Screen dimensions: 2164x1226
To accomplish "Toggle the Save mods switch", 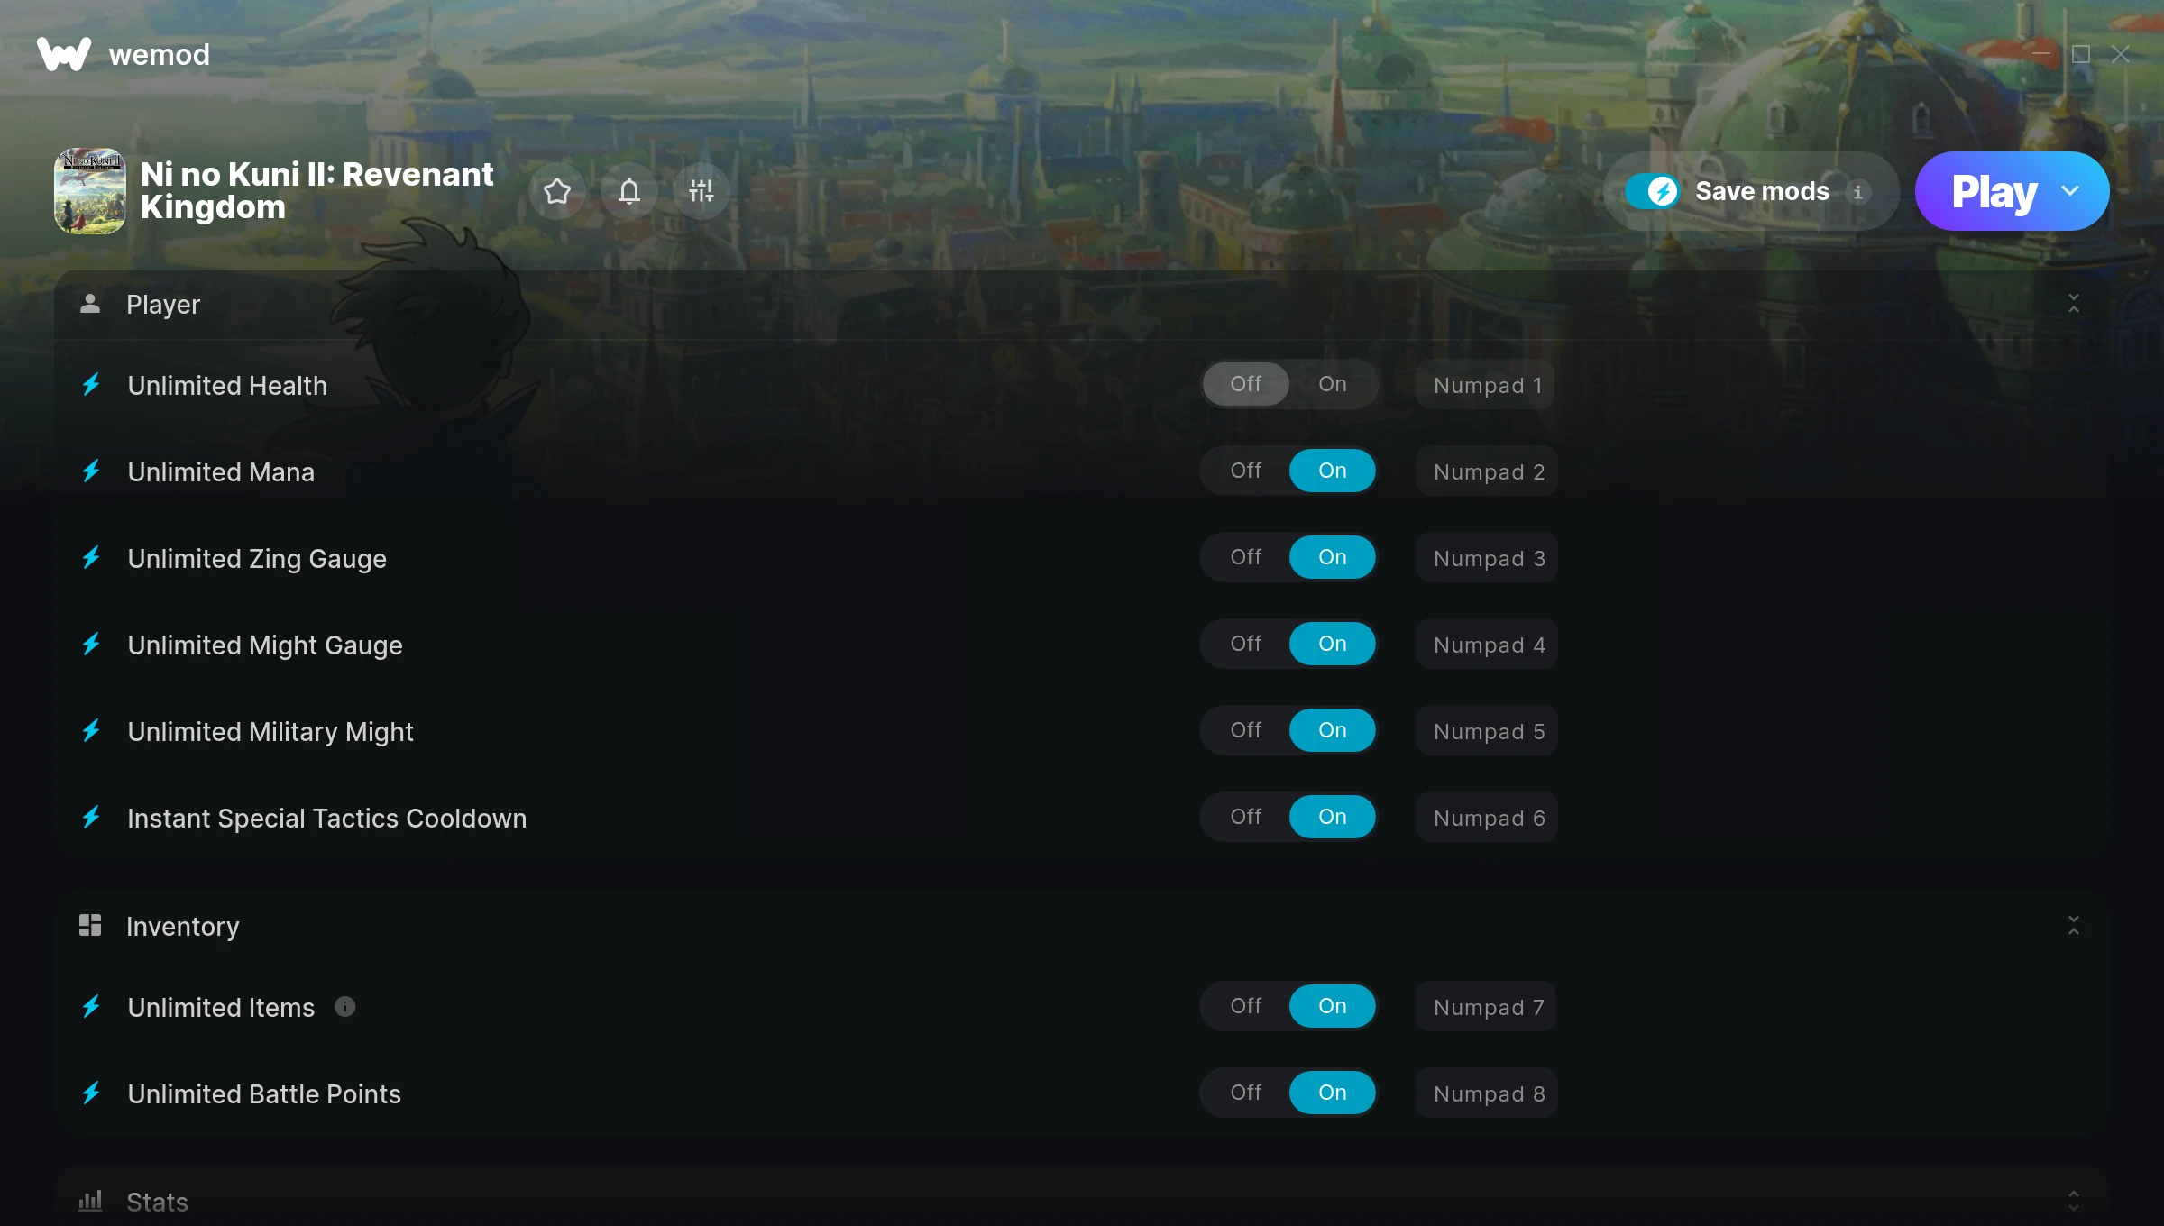I will point(1652,191).
